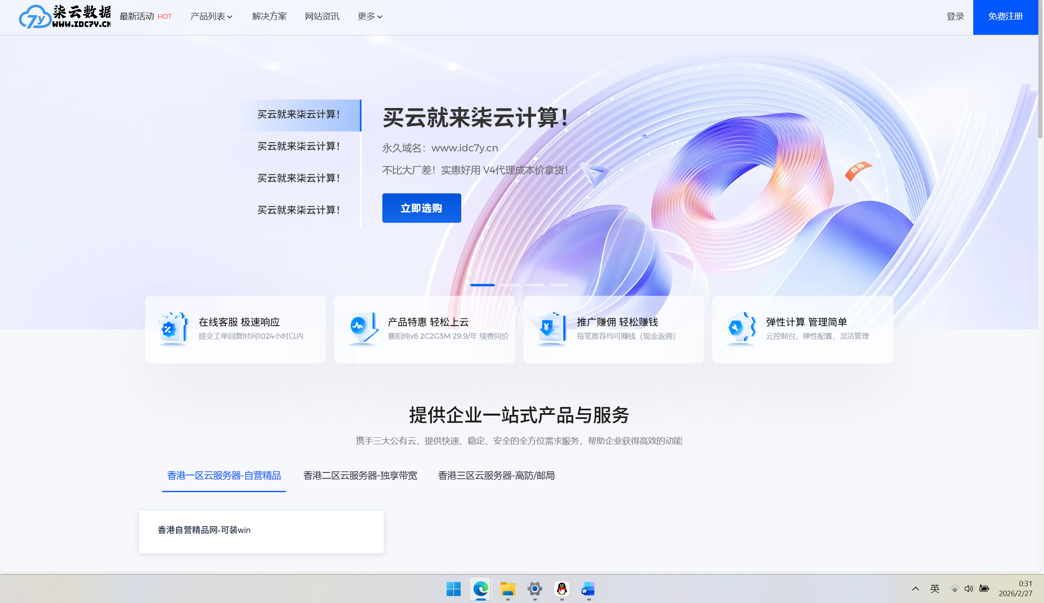Click the elastic computing wrench icon

(741, 329)
